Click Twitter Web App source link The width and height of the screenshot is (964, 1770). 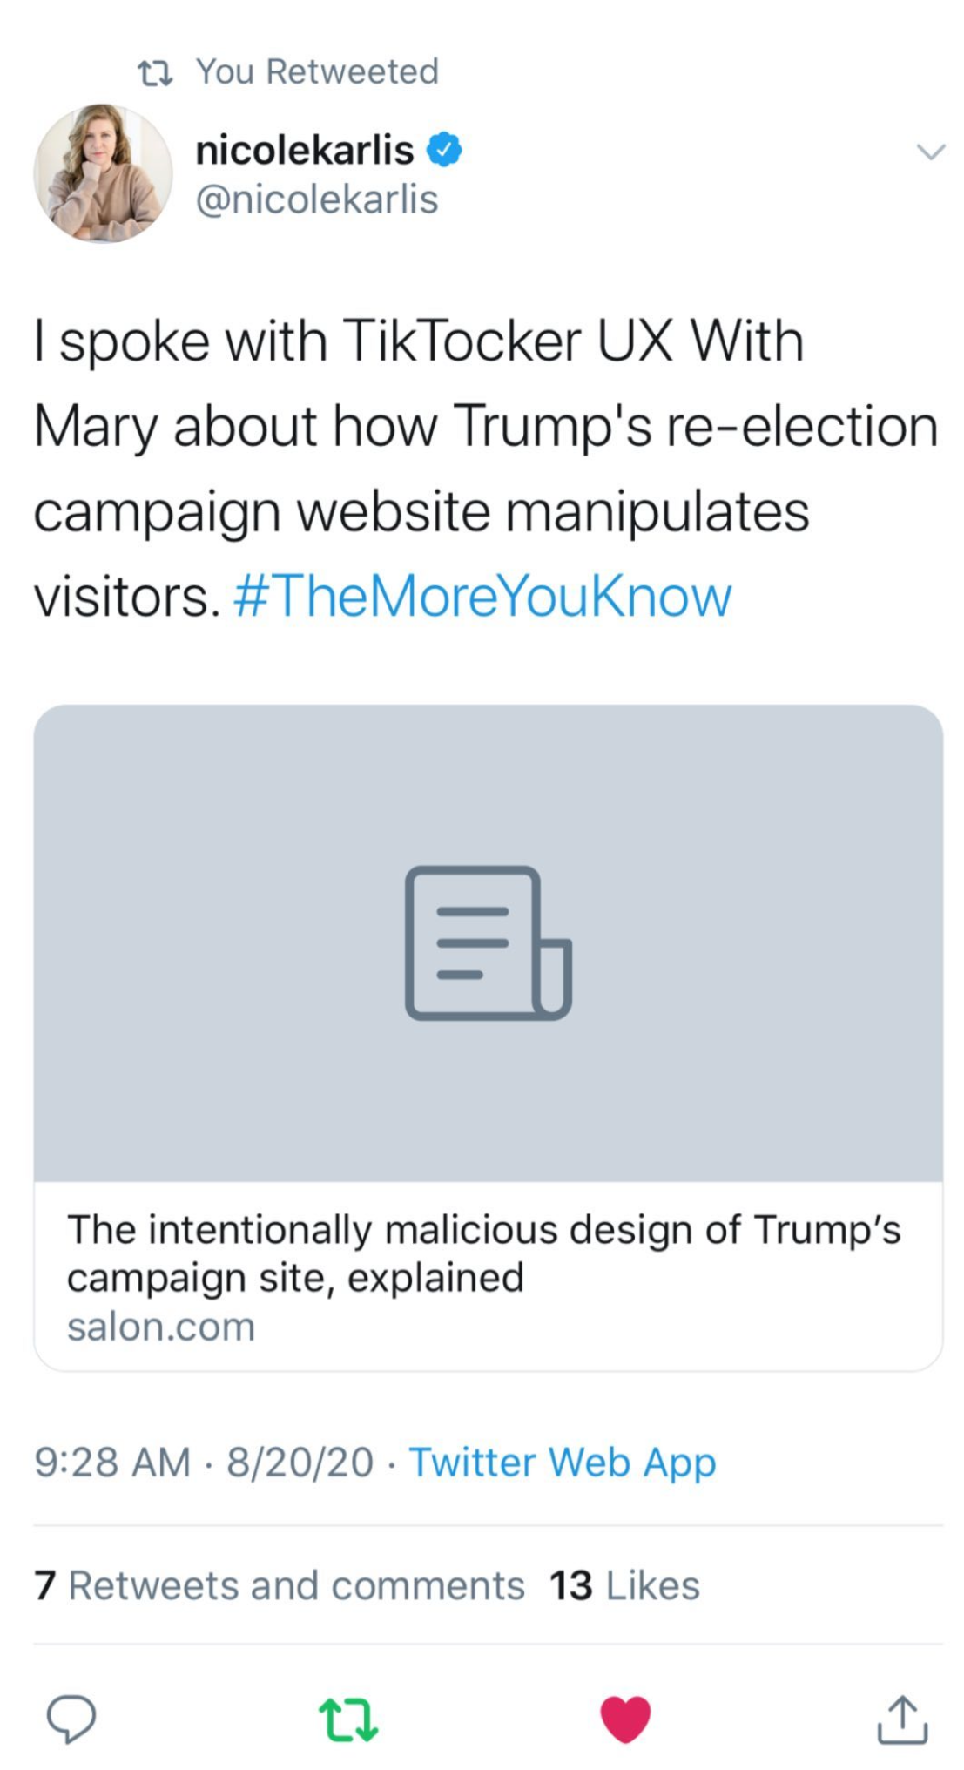[x=563, y=1462]
